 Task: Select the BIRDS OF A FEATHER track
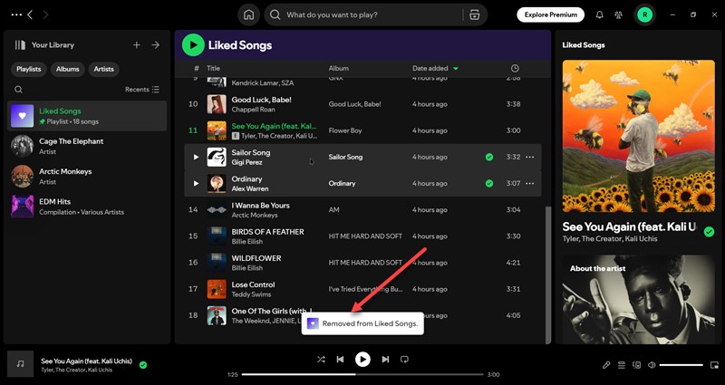pos(362,236)
